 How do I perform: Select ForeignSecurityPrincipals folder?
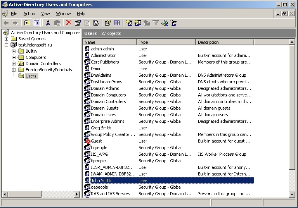tap(49, 70)
